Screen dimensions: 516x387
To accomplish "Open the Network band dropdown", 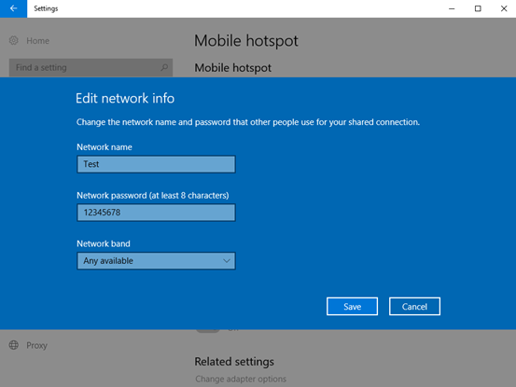I will coord(157,261).
